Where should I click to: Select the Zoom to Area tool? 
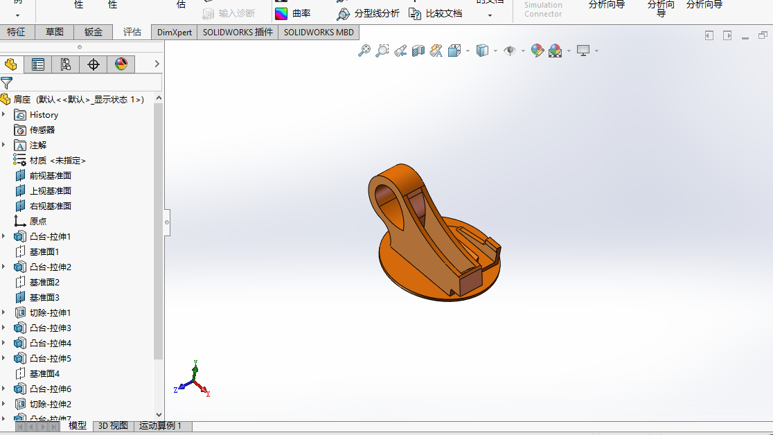(x=382, y=51)
